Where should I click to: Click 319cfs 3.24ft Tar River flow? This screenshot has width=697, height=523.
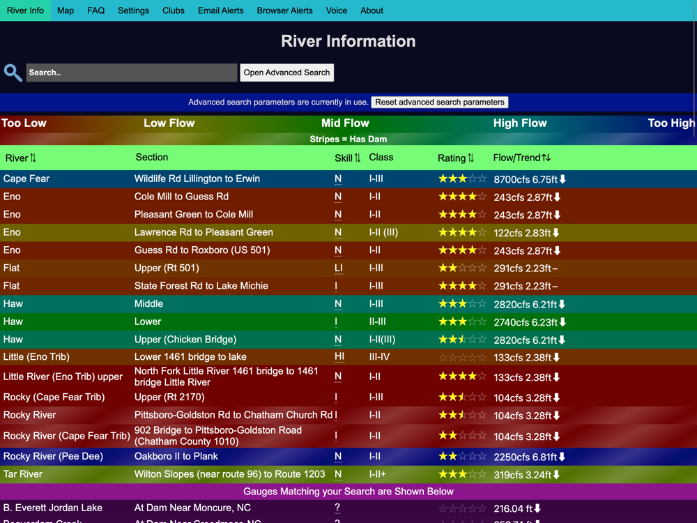point(522,474)
